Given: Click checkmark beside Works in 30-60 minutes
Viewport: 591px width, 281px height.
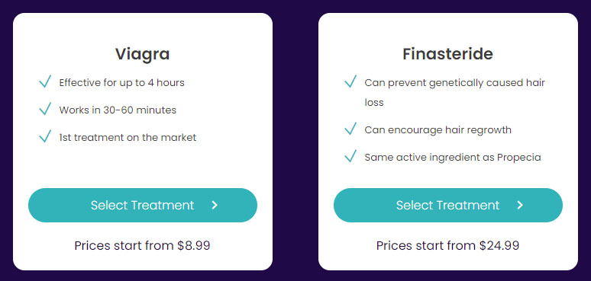Looking at the screenshot, I should point(45,109).
